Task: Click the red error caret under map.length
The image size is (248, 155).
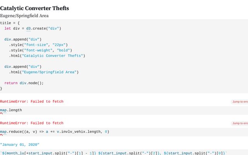Action: point(1,114)
